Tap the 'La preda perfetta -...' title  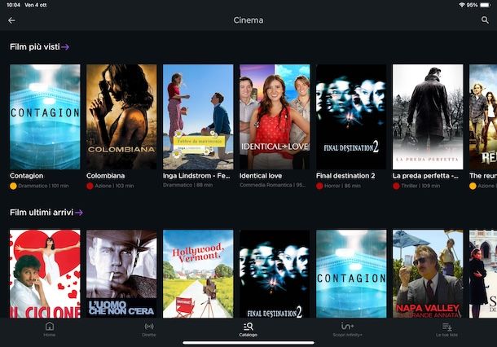point(425,176)
